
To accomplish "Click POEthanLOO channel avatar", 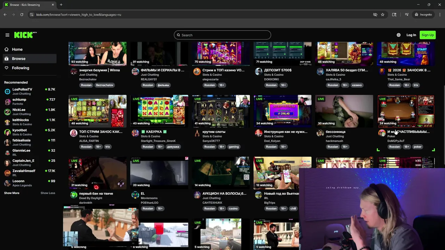I will [x=135, y=195].
